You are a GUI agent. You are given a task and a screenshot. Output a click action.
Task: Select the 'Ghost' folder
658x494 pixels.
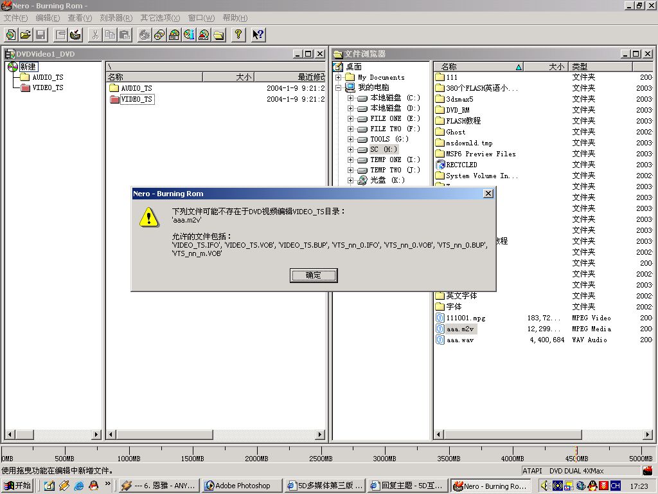(450, 132)
